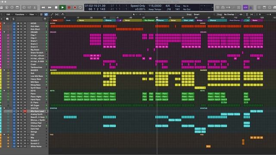Click the Capture Recording button
This screenshot has height=155, width=276.
click(75, 8)
